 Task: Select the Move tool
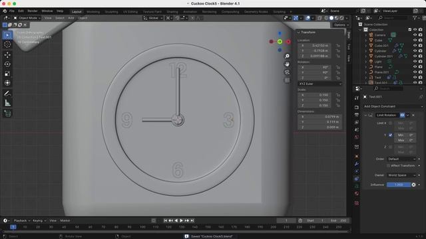7,54
